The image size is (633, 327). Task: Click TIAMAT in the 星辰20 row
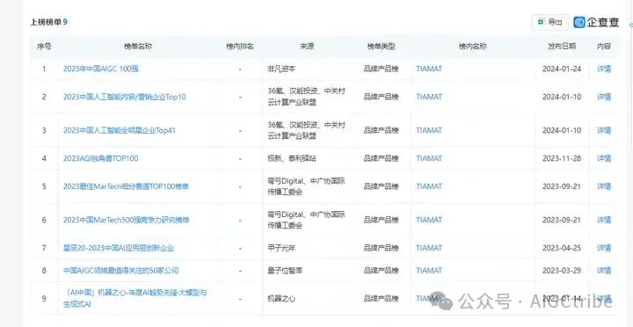429,248
